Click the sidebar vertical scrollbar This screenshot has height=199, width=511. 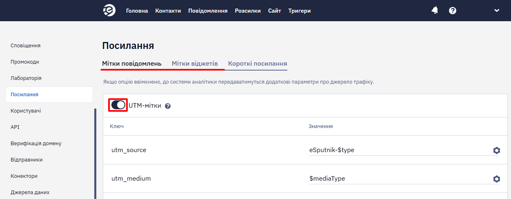pos(95,153)
